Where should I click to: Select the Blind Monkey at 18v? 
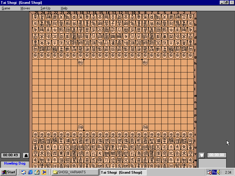[x=81, y=153]
